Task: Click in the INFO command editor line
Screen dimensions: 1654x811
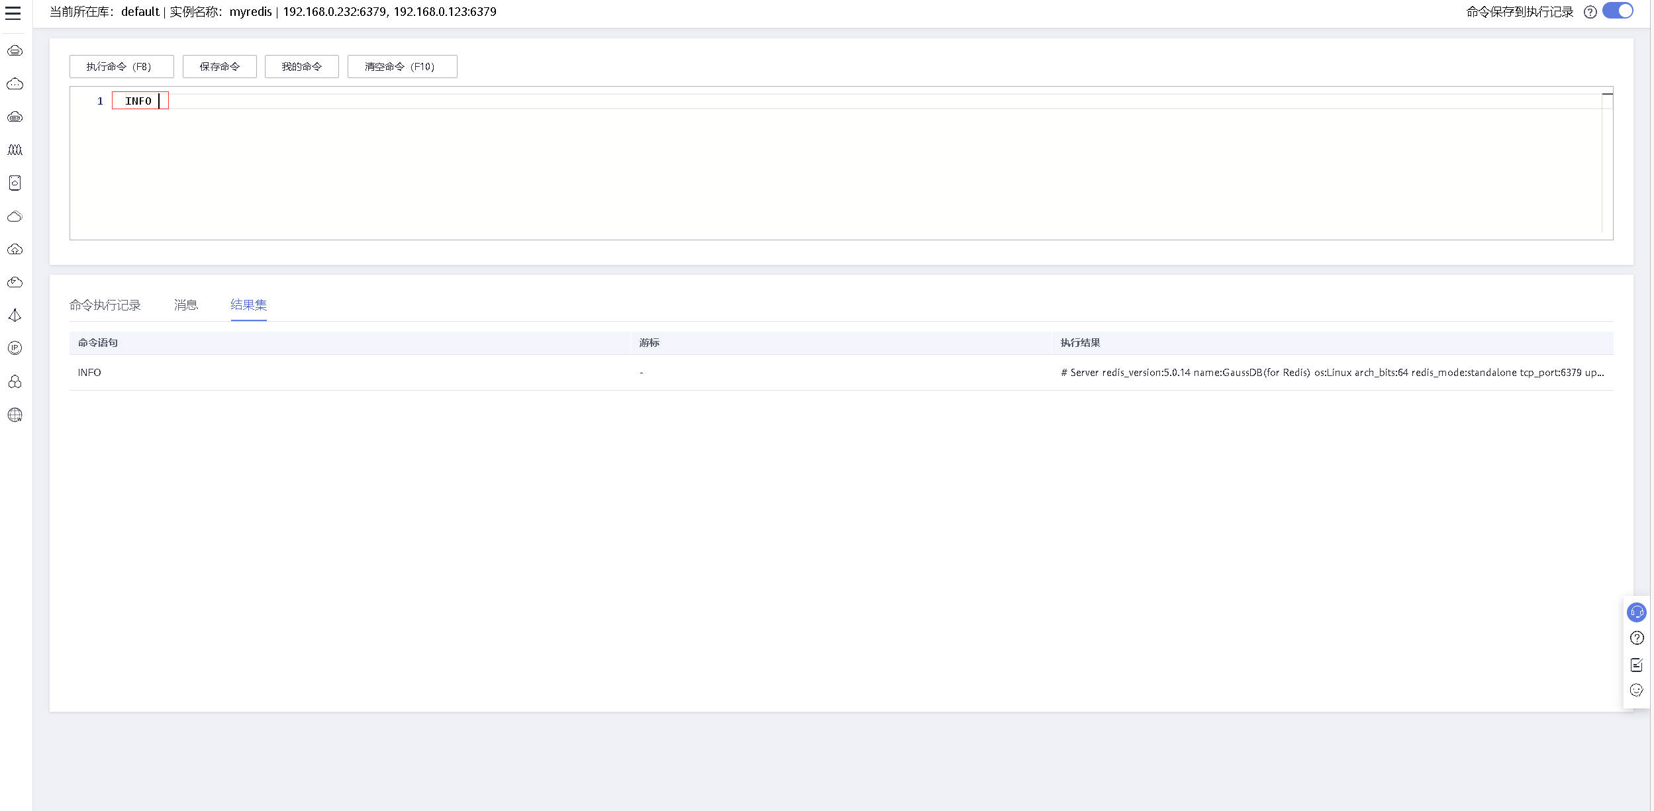Action: pos(140,101)
